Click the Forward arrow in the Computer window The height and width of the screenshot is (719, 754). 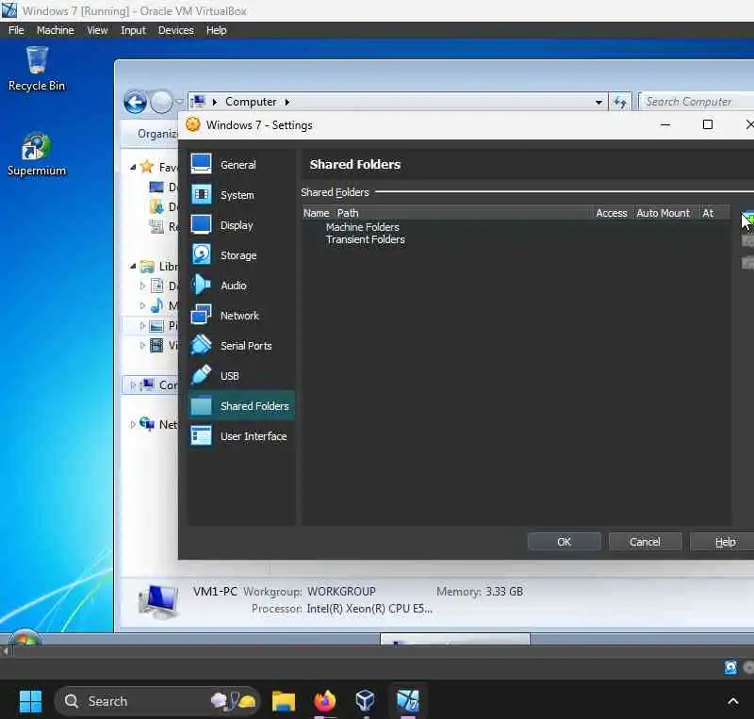[161, 102]
